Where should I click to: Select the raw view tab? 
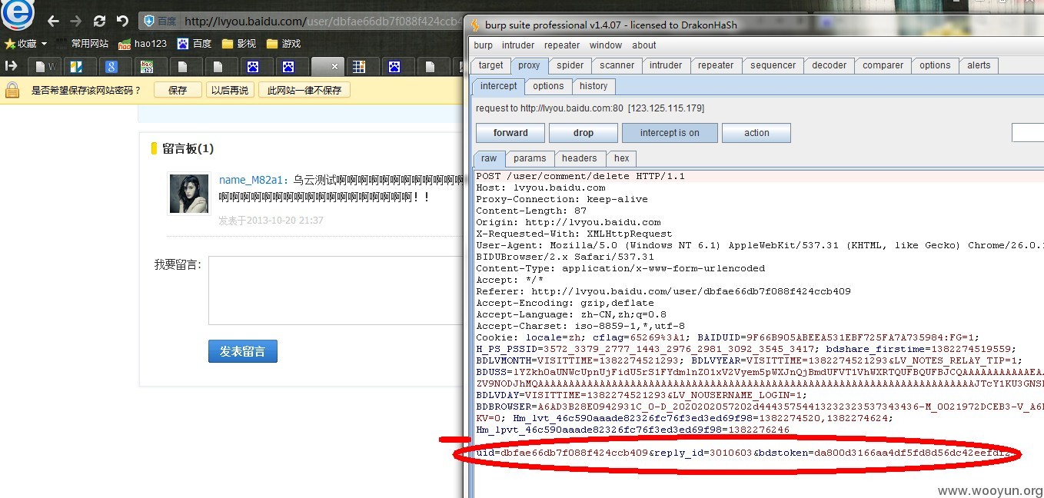click(489, 158)
